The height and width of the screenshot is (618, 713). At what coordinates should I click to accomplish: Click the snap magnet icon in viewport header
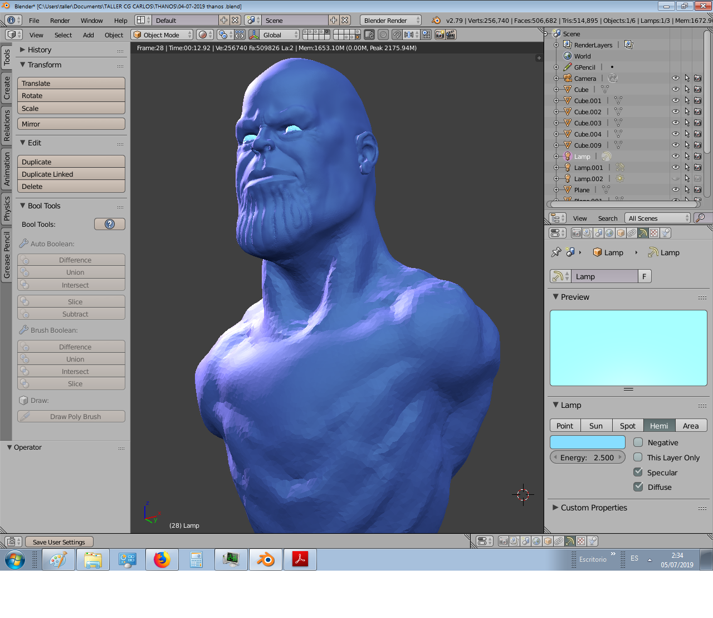point(397,35)
